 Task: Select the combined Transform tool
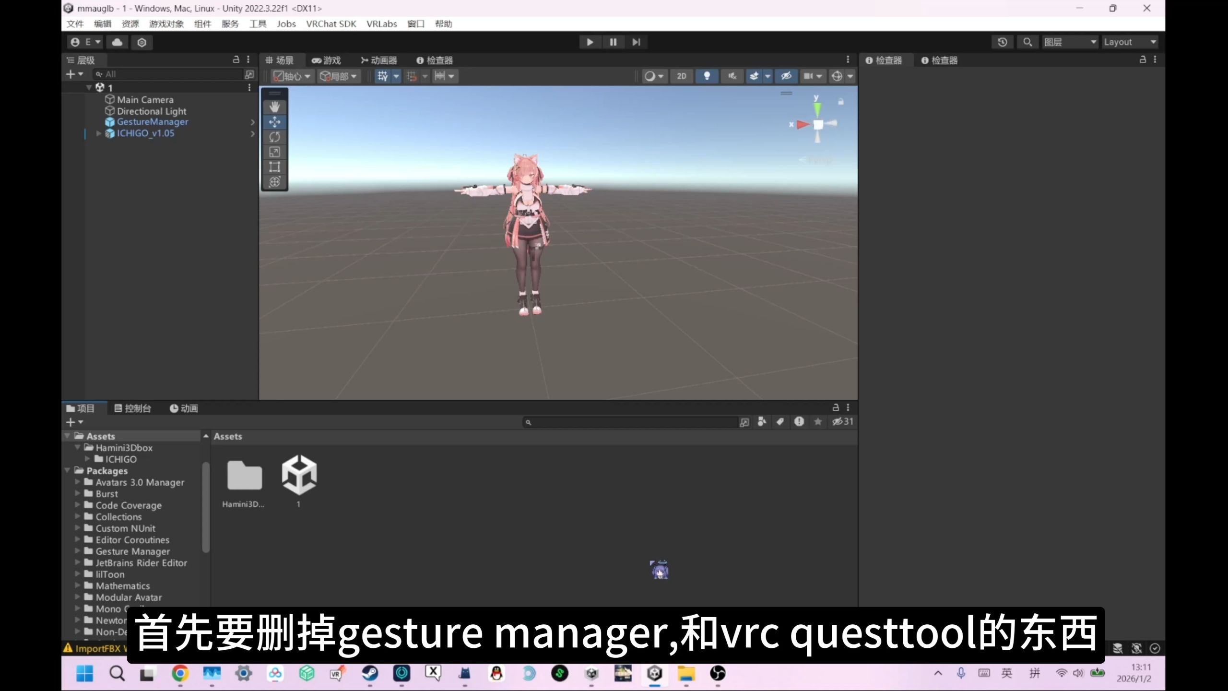pos(274,181)
